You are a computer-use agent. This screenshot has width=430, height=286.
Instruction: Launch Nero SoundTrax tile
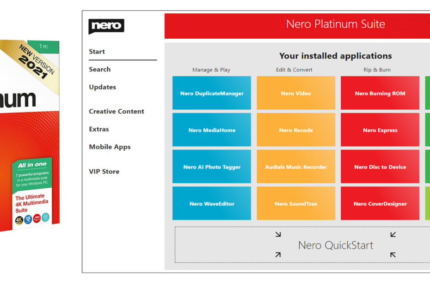coord(296,203)
